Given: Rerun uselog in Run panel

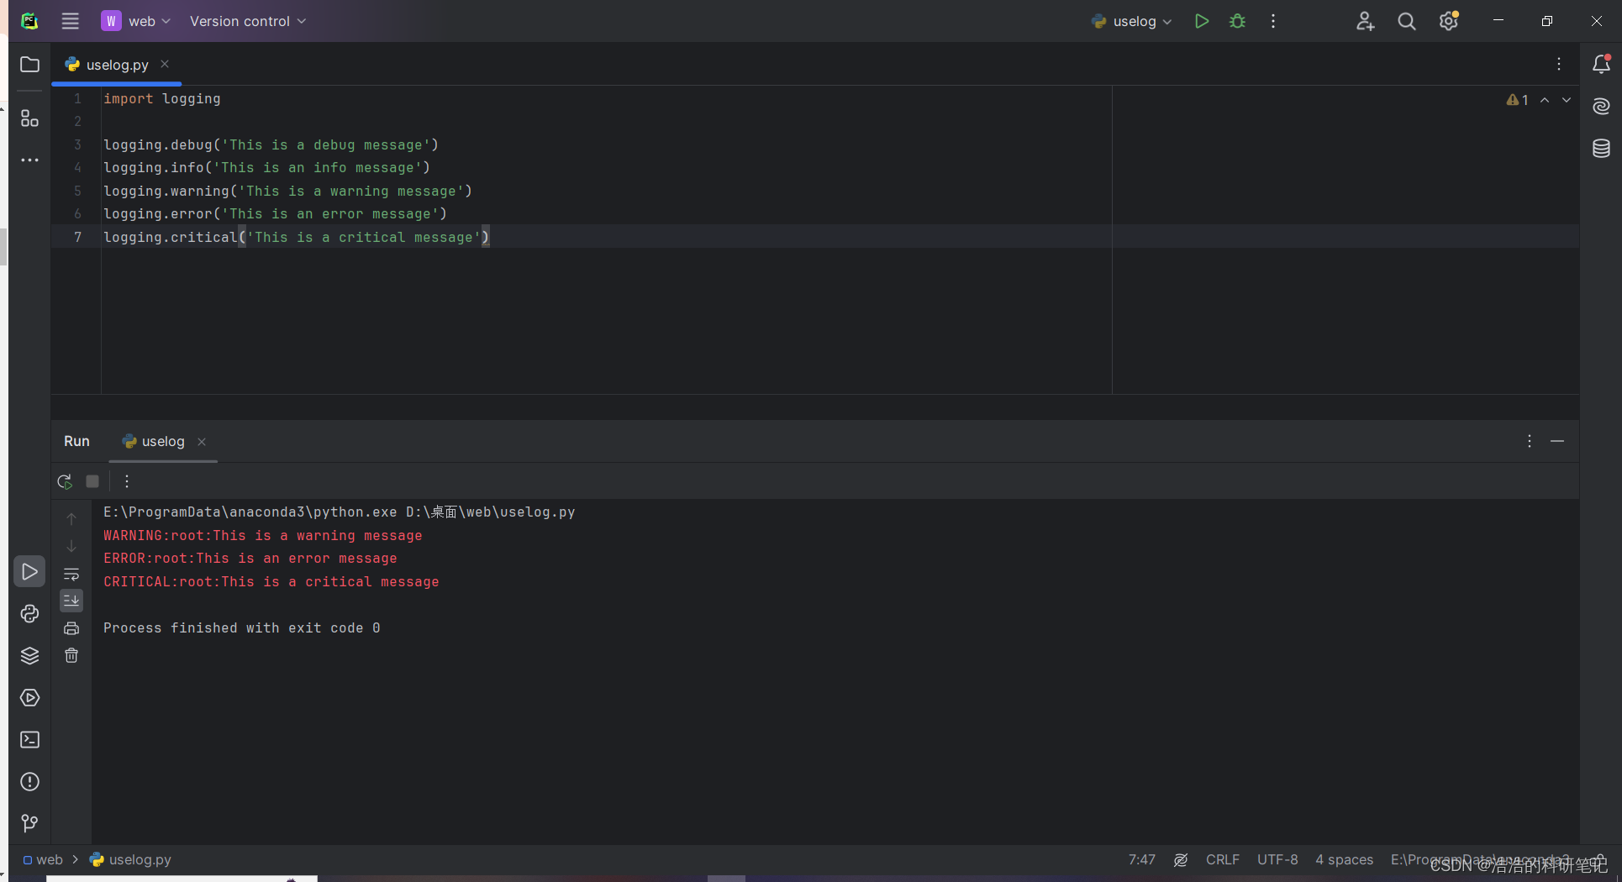Looking at the screenshot, I should point(65,481).
